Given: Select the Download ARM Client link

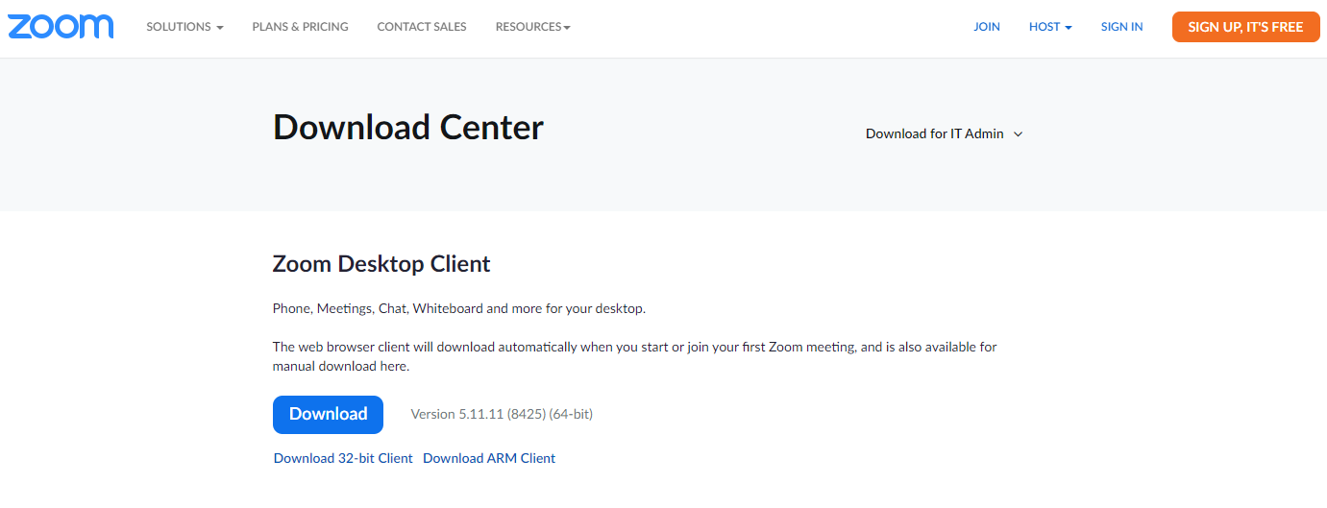Looking at the screenshot, I should pyautogui.click(x=489, y=458).
